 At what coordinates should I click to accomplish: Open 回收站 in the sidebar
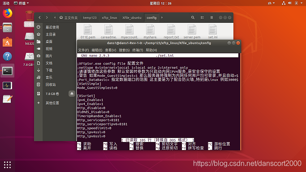coord(55,85)
